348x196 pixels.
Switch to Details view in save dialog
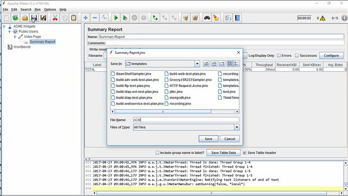click(236, 64)
